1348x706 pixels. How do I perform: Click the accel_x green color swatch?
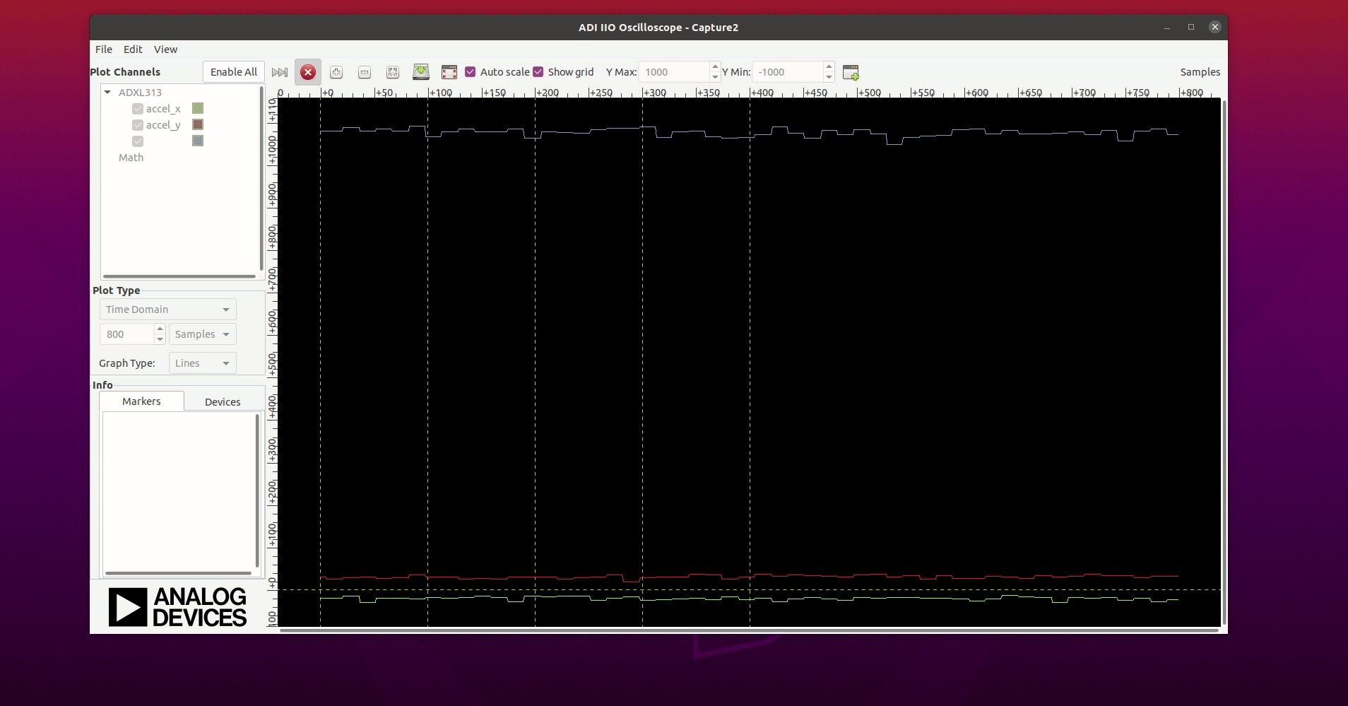pos(198,109)
